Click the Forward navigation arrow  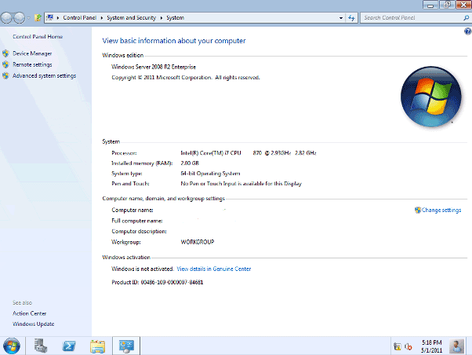(x=20, y=18)
